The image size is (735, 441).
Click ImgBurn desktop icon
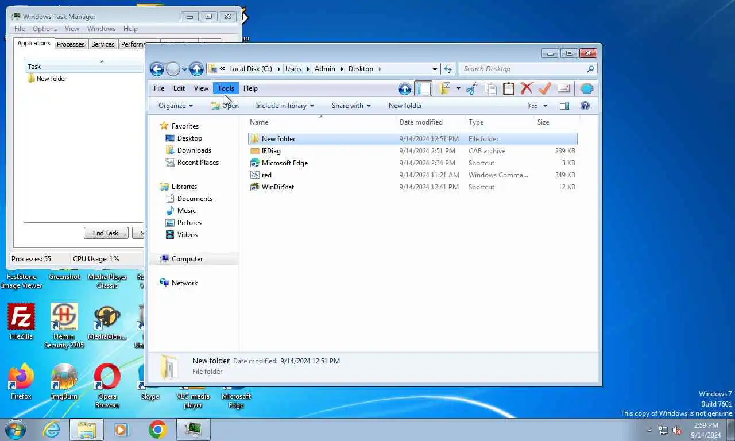pos(64,381)
